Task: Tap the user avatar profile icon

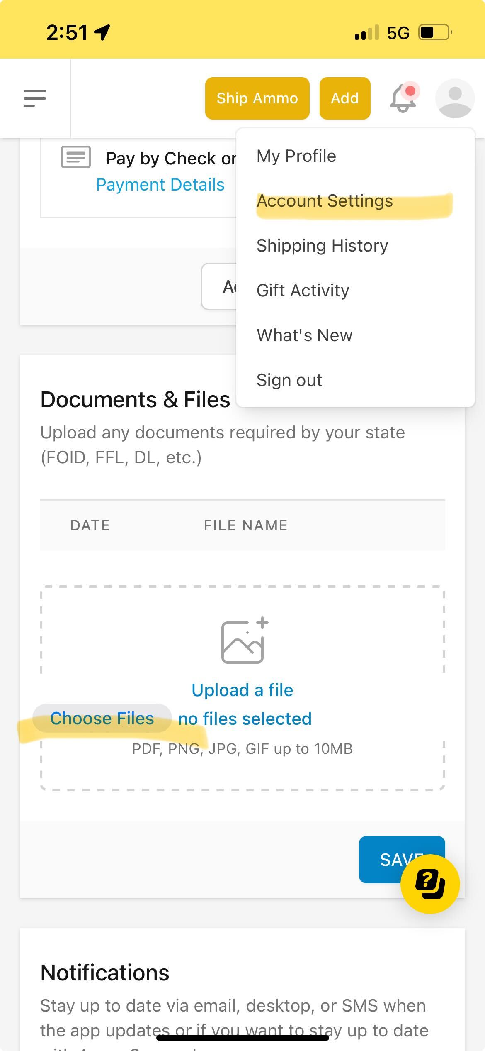Action: tap(455, 98)
